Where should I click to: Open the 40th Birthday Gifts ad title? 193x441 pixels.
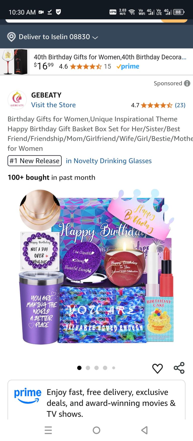tap(110, 57)
